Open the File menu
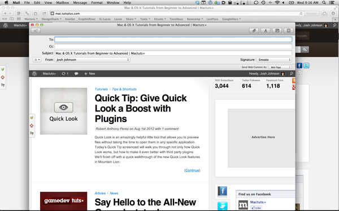This screenshot has height=211, width=339. (x=27, y=3)
